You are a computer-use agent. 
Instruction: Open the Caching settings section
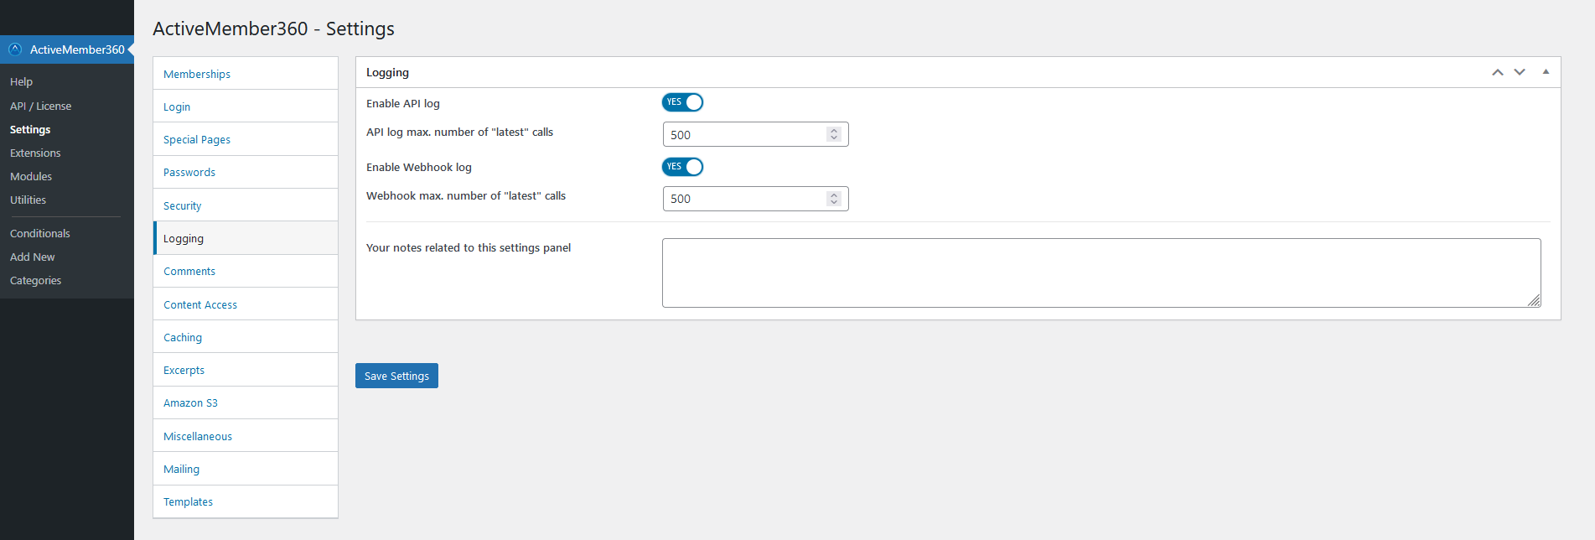click(183, 336)
